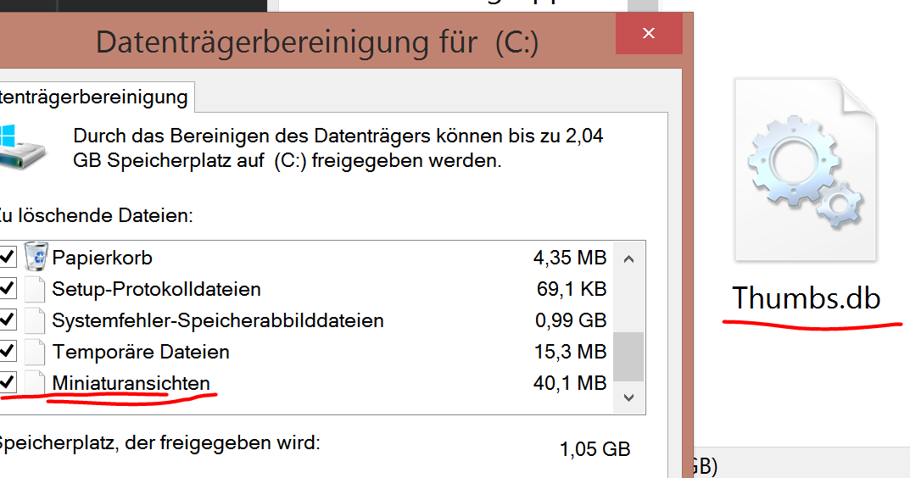Select the Thumbs.db file name label
This screenshot has width=910, height=478.
tap(806, 298)
